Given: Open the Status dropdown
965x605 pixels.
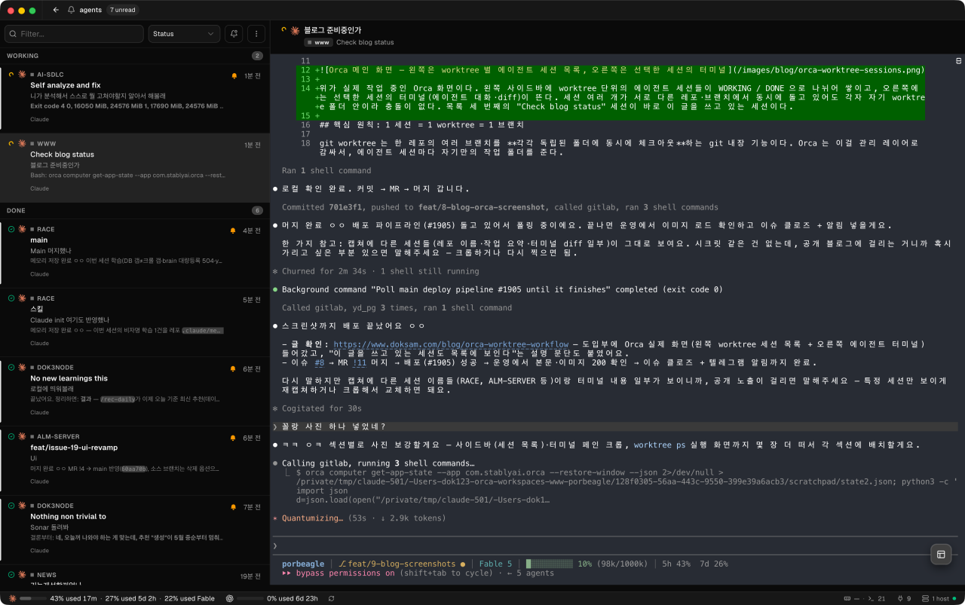Looking at the screenshot, I should coord(184,34).
